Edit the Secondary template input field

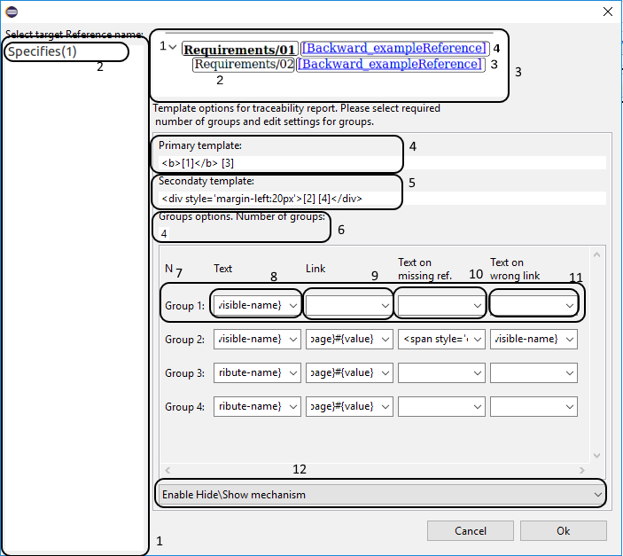pos(383,198)
